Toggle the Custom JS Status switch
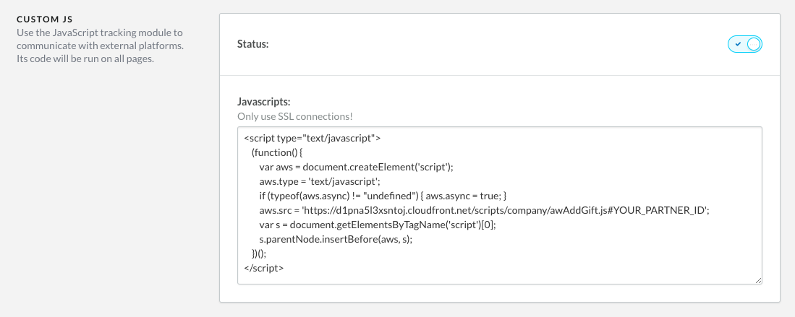The width and height of the screenshot is (795, 317). pos(745,44)
